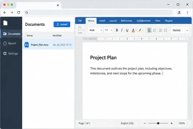193x129 pixels.
Task: Toggle Bold formatting
Action: pyautogui.click(x=117, y=30)
